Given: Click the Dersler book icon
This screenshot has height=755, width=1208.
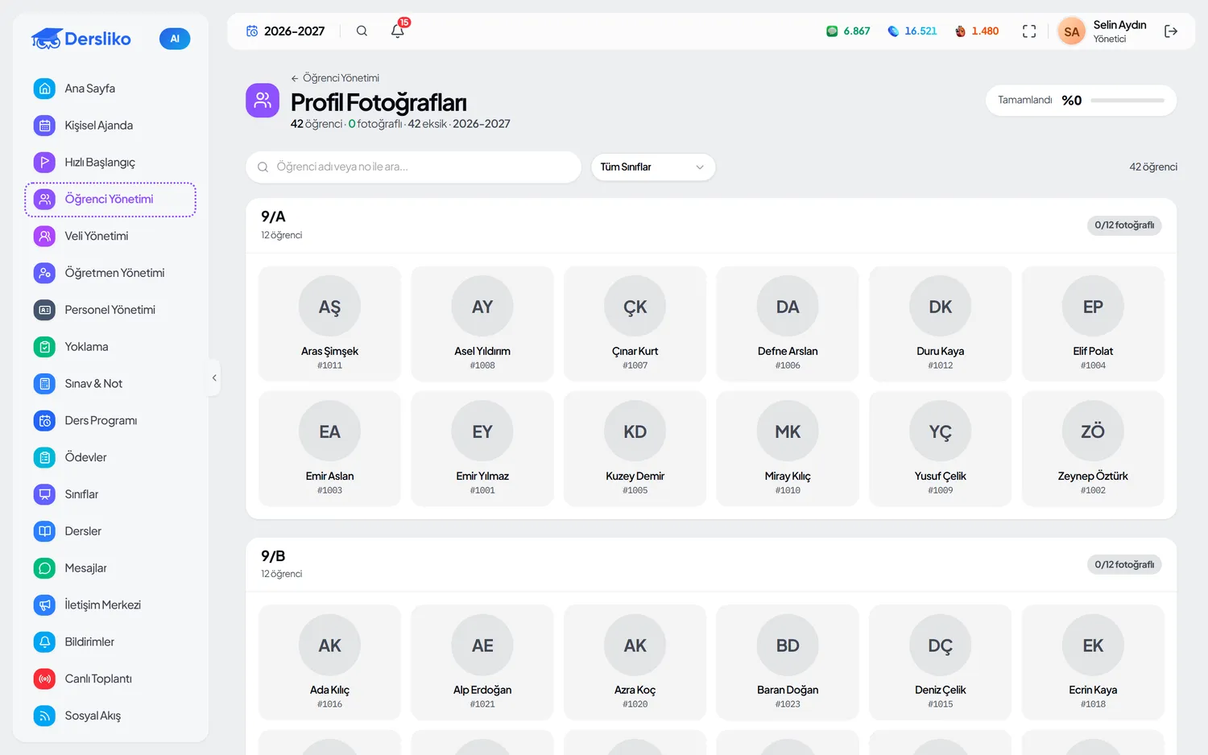Looking at the screenshot, I should pos(45,532).
